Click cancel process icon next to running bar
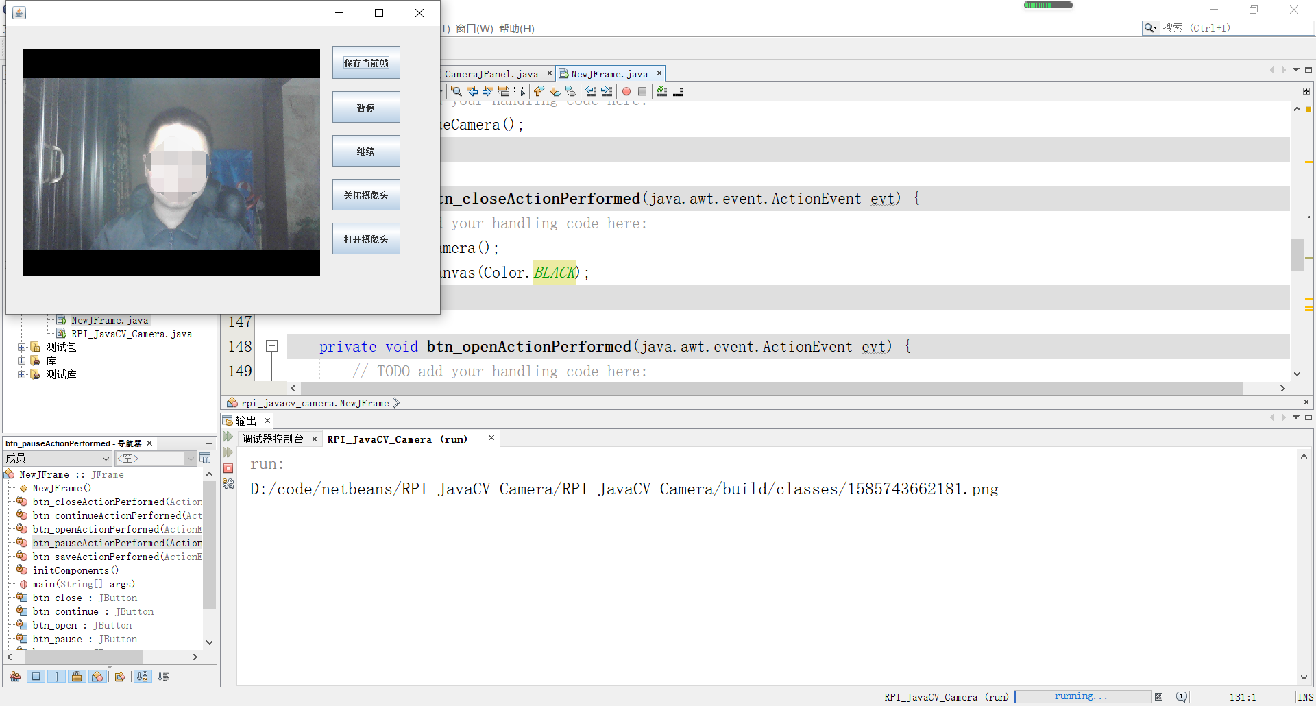This screenshot has width=1316, height=706. pyautogui.click(x=1158, y=696)
